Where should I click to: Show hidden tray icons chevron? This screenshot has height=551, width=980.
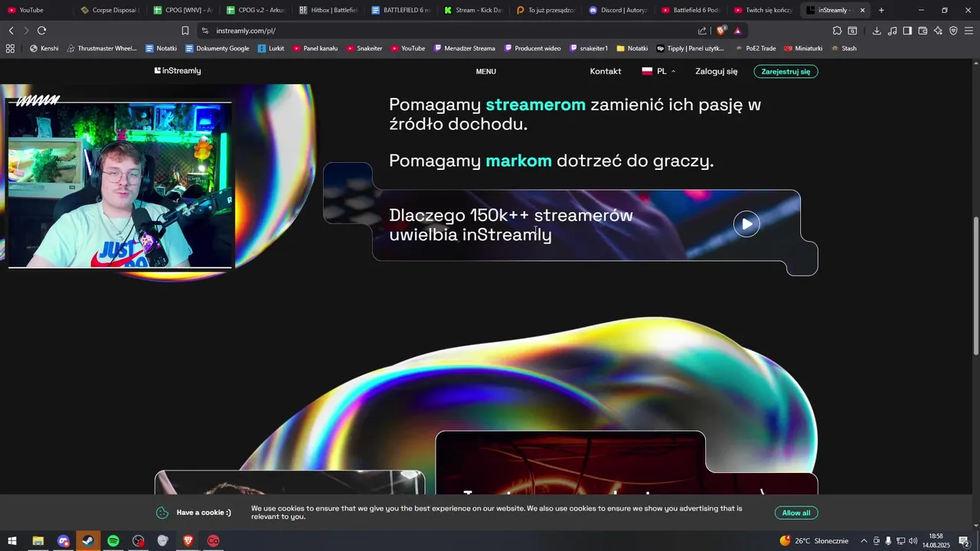(x=864, y=541)
